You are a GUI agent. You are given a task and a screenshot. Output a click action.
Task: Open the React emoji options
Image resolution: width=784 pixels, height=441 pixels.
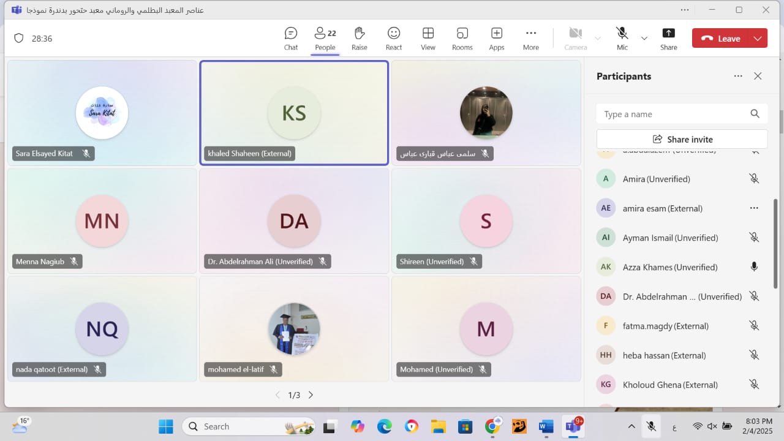(394, 39)
